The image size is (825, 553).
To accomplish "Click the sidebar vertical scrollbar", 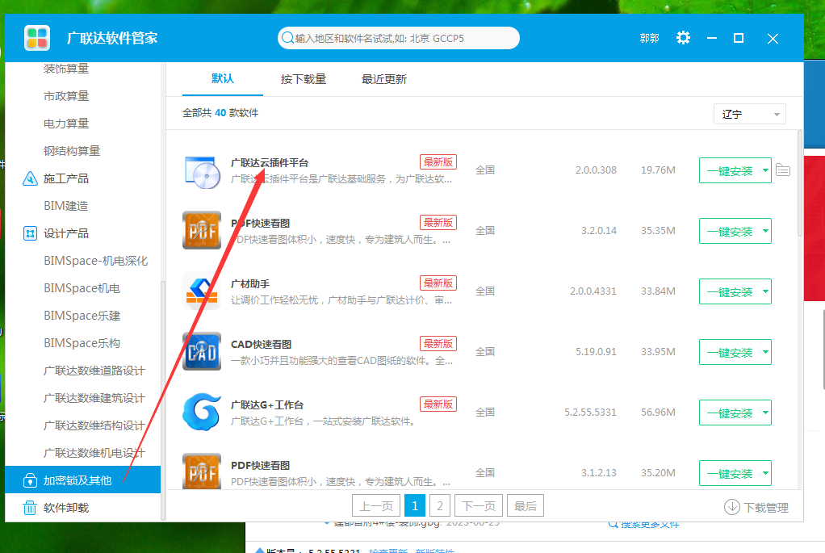I will [x=163, y=400].
